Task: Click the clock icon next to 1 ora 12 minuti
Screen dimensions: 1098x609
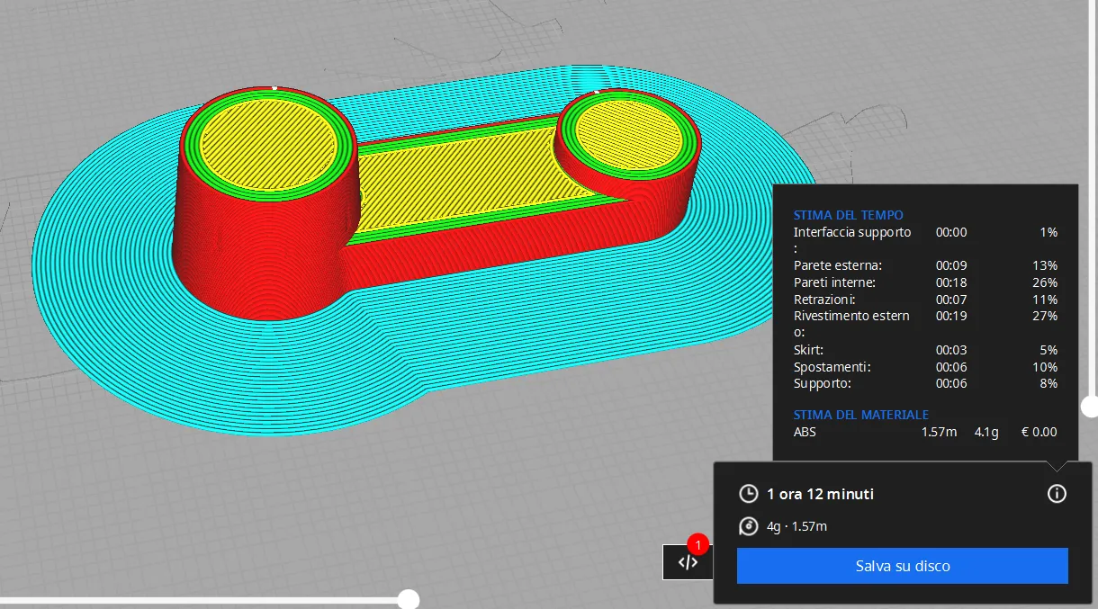Action: (x=748, y=494)
